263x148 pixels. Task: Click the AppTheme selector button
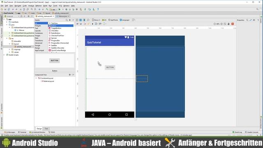(x=113, y=20)
